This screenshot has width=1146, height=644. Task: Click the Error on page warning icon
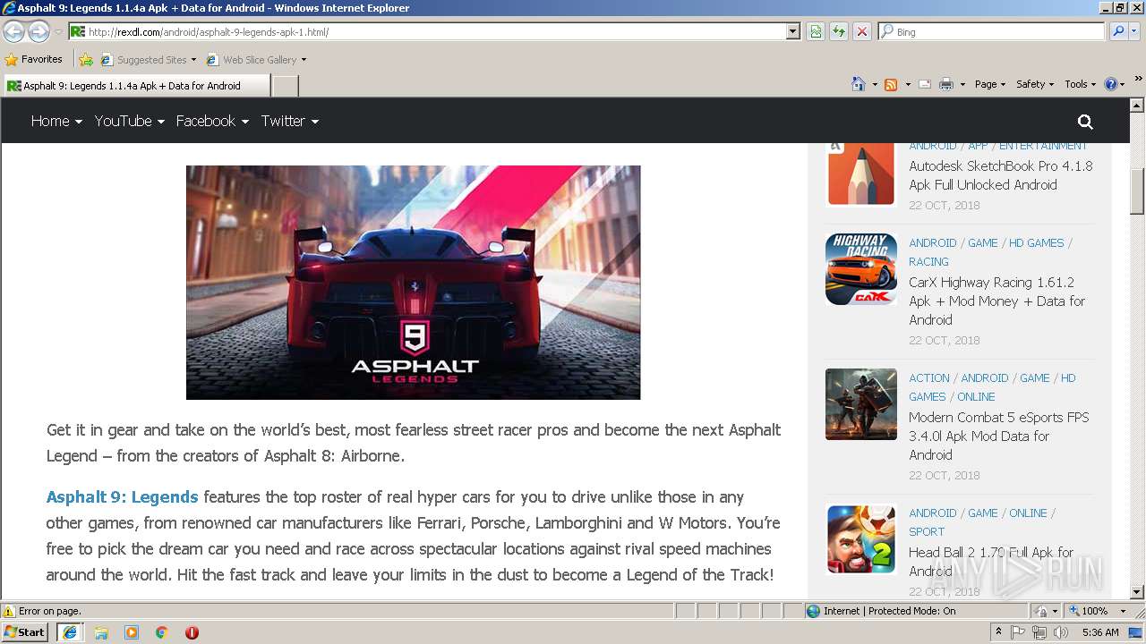9,611
